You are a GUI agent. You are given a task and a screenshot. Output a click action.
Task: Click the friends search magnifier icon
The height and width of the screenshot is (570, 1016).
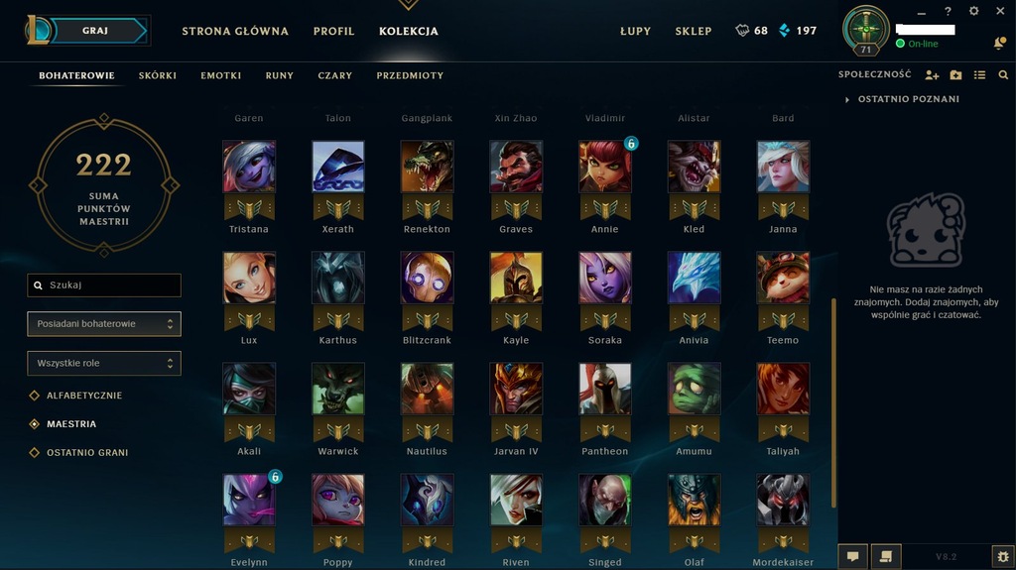(1003, 75)
